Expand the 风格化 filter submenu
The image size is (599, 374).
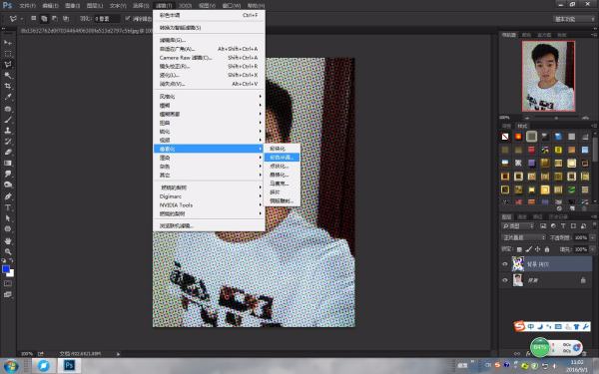pos(209,96)
